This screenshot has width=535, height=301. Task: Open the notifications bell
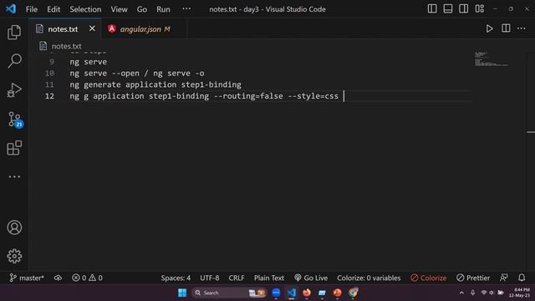[522, 278]
